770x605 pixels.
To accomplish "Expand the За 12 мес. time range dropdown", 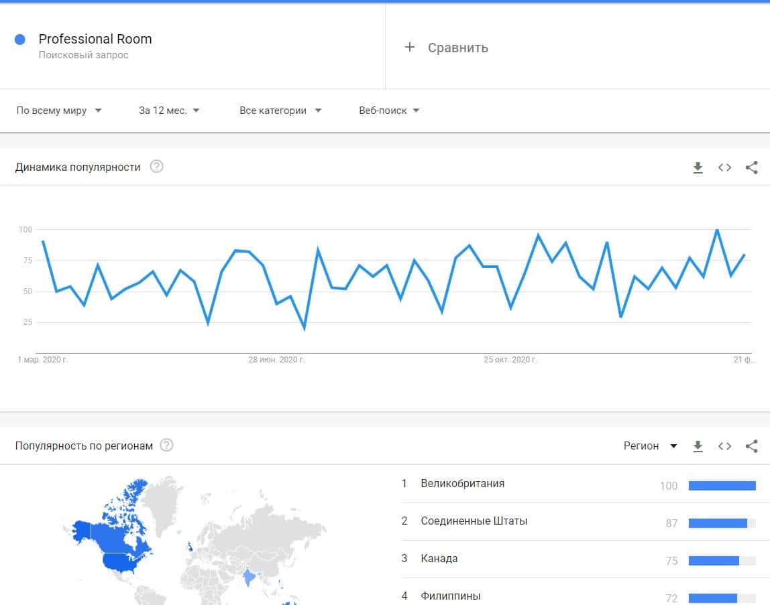I will 169,111.
